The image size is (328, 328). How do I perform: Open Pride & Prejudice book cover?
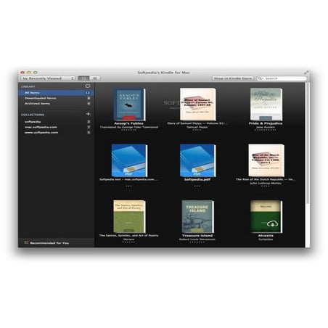(x=266, y=104)
